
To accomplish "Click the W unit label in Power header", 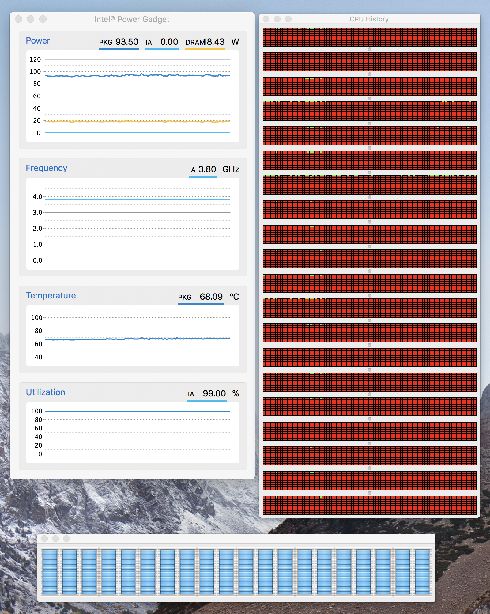I will [x=235, y=42].
